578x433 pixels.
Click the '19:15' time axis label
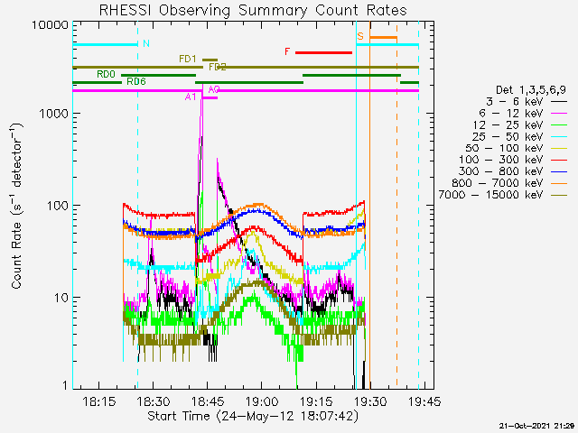pos(316,401)
